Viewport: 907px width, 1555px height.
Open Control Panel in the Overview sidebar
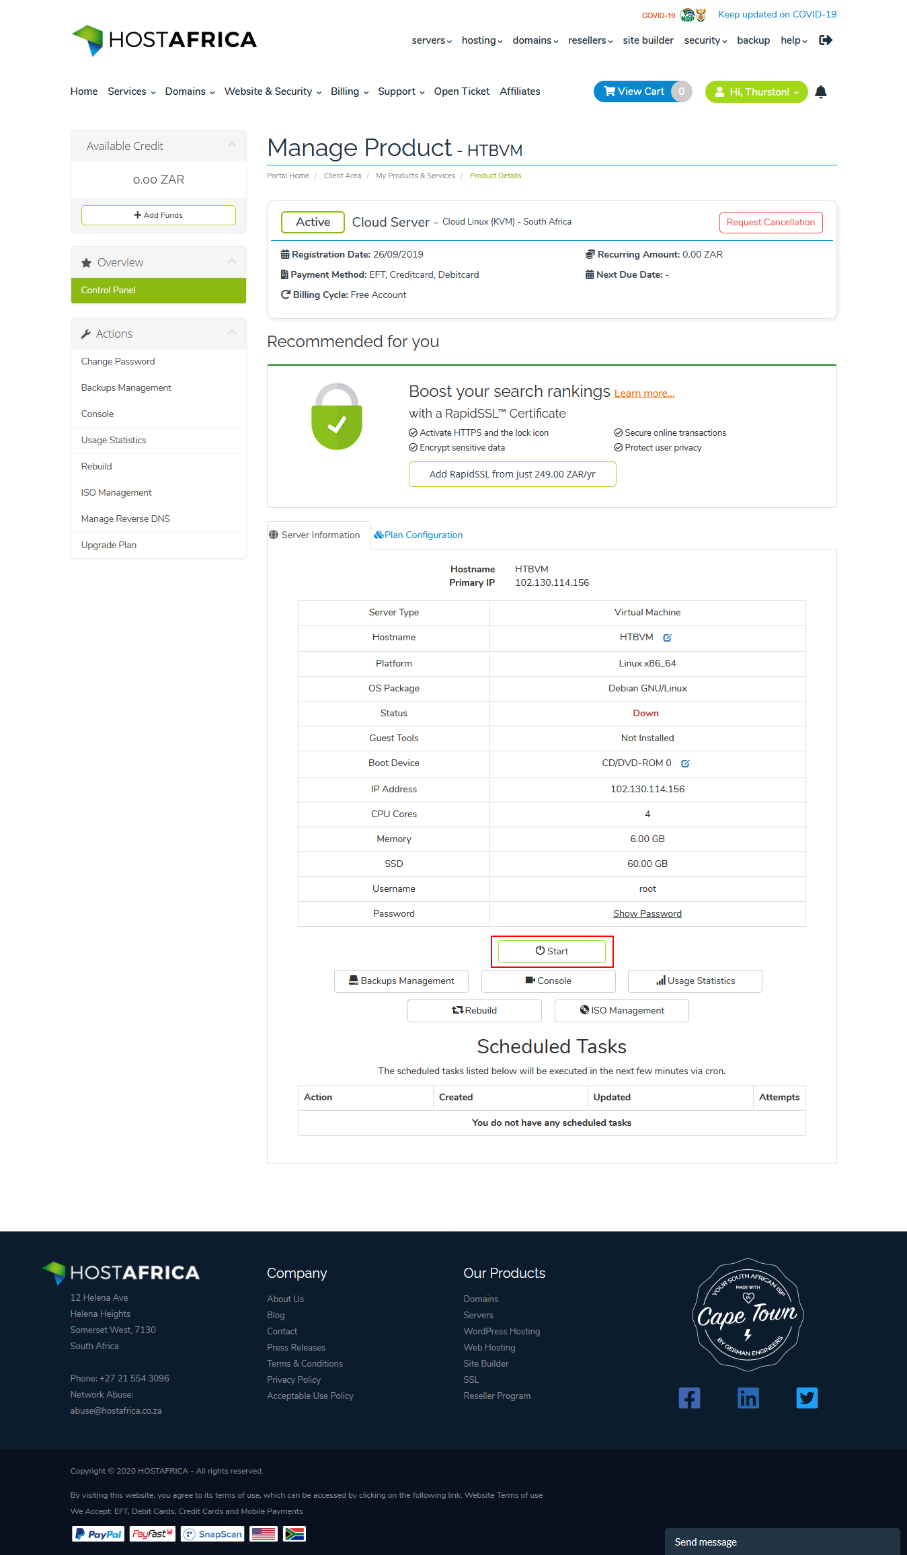159,291
